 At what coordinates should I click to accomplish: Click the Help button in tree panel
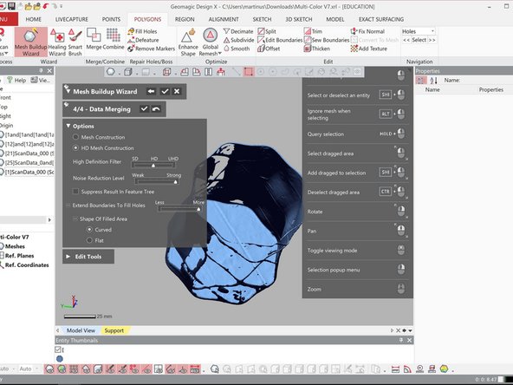pos(16,80)
